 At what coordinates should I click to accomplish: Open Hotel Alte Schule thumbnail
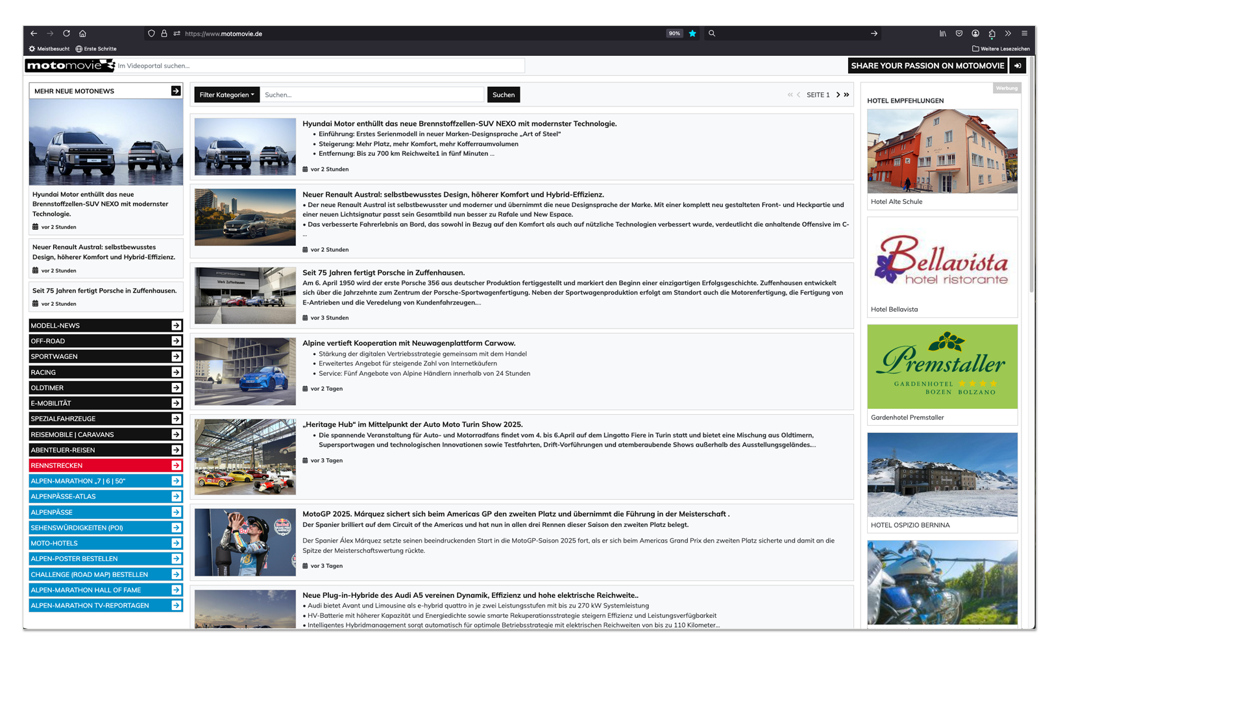[942, 151]
